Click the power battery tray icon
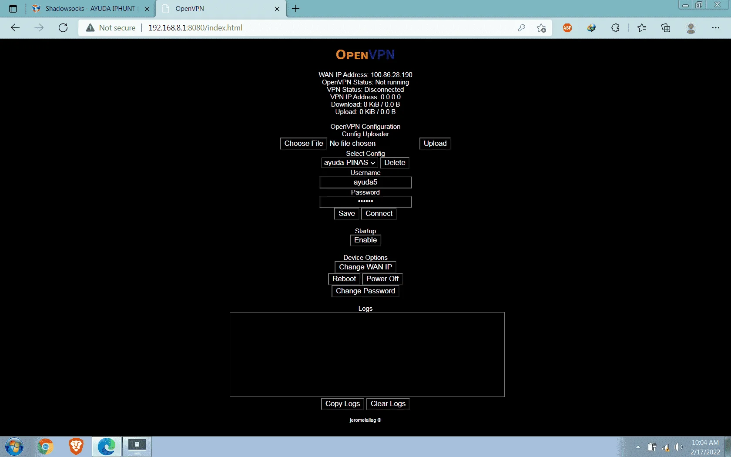Viewport: 731px width, 457px height. [652, 447]
